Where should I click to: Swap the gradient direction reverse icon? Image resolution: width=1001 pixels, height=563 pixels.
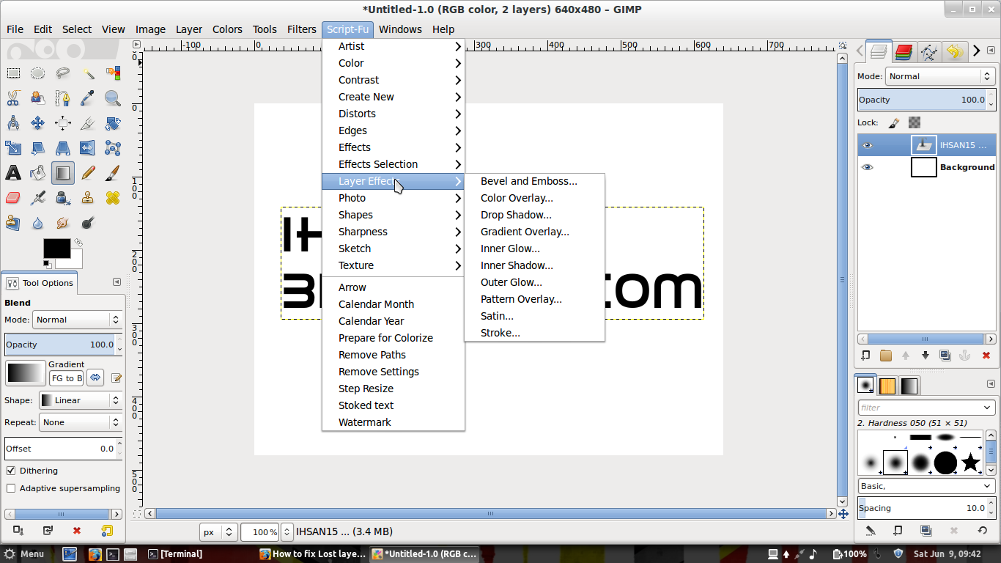pyautogui.click(x=95, y=378)
